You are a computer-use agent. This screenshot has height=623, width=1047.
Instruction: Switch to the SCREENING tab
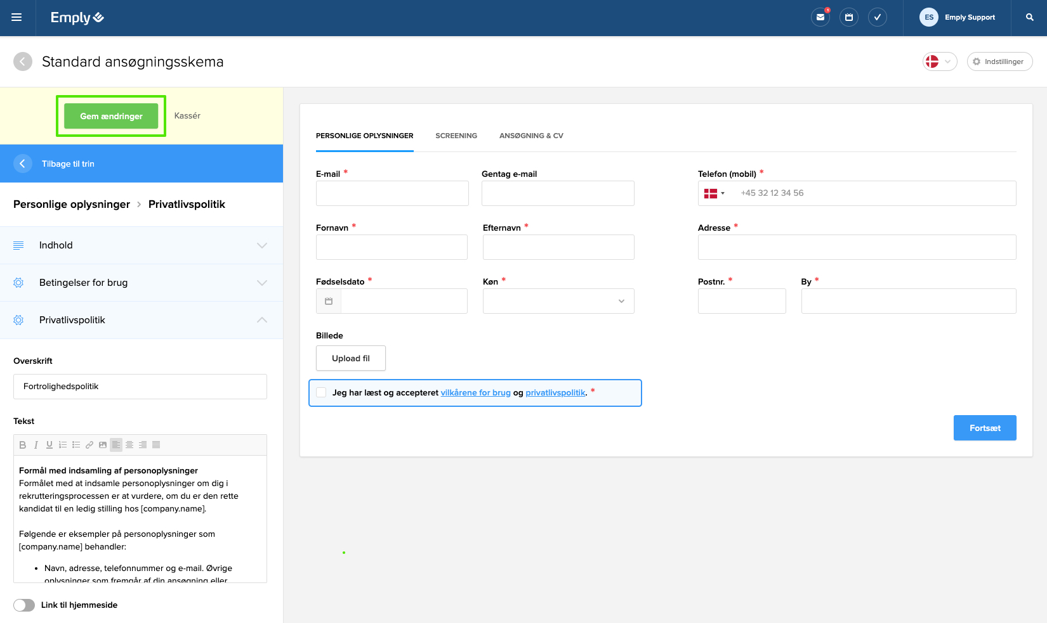(x=456, y=136)
